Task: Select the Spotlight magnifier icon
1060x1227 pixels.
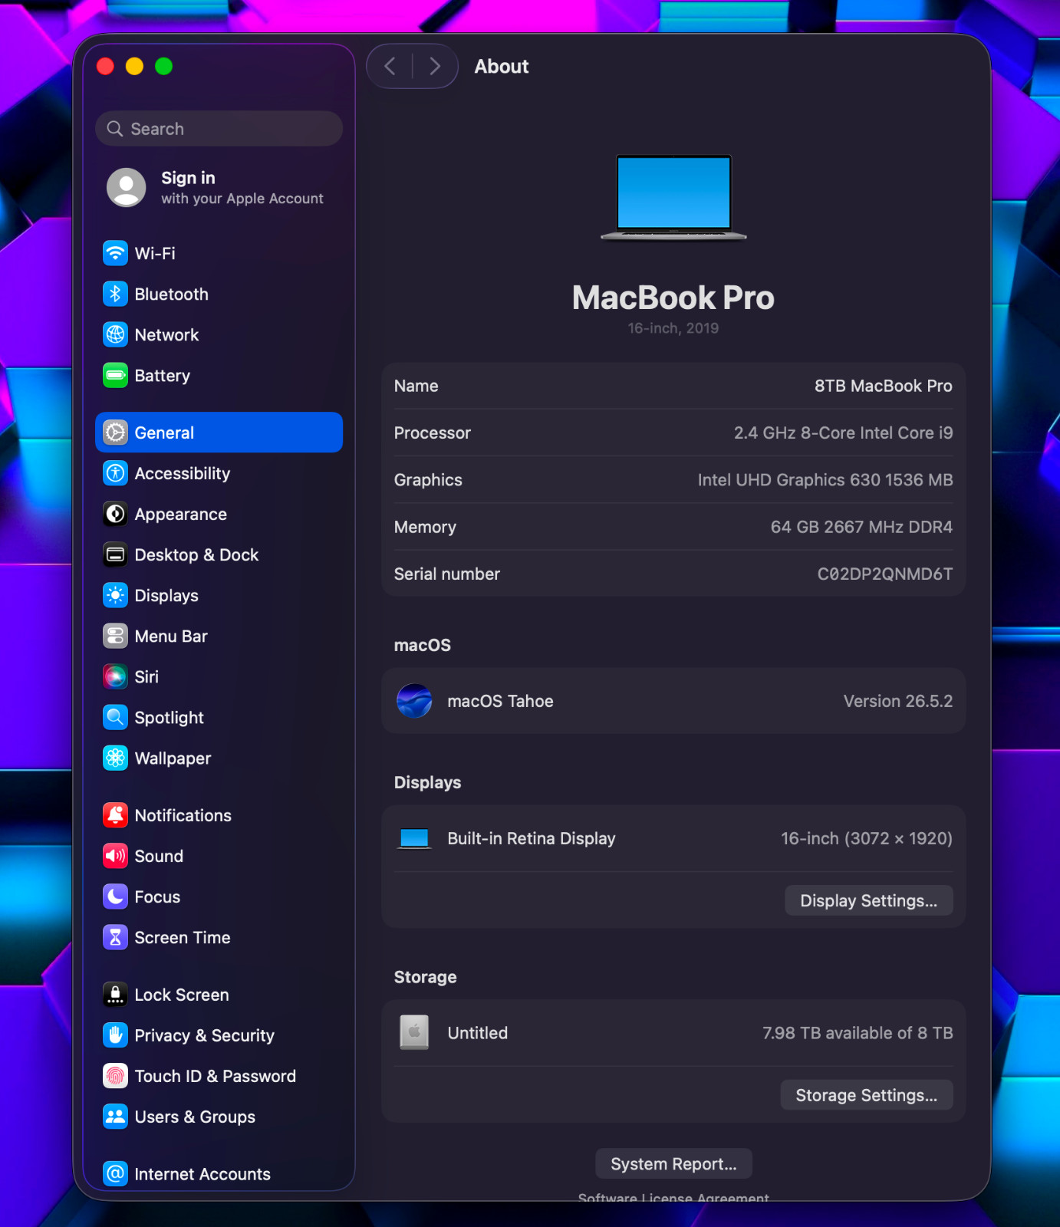Action: pyautogui.click(x=115, y=717)
